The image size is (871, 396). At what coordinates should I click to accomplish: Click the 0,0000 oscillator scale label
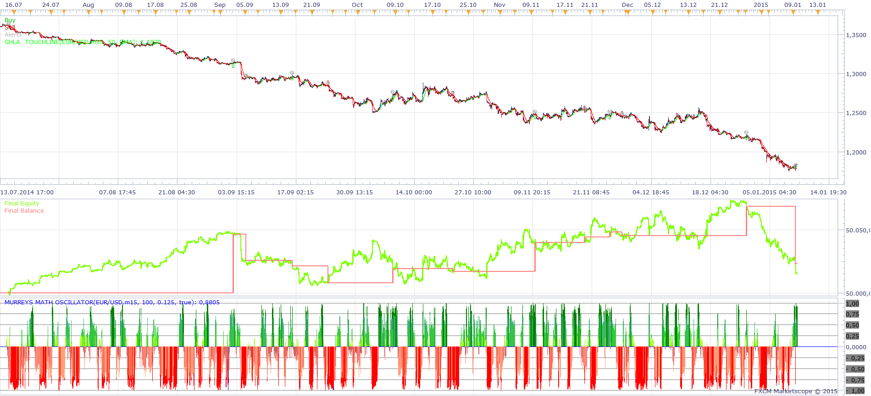(856, 347)
